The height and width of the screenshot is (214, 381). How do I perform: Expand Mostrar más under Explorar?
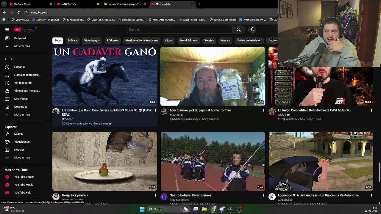click(x=23, y=158)
